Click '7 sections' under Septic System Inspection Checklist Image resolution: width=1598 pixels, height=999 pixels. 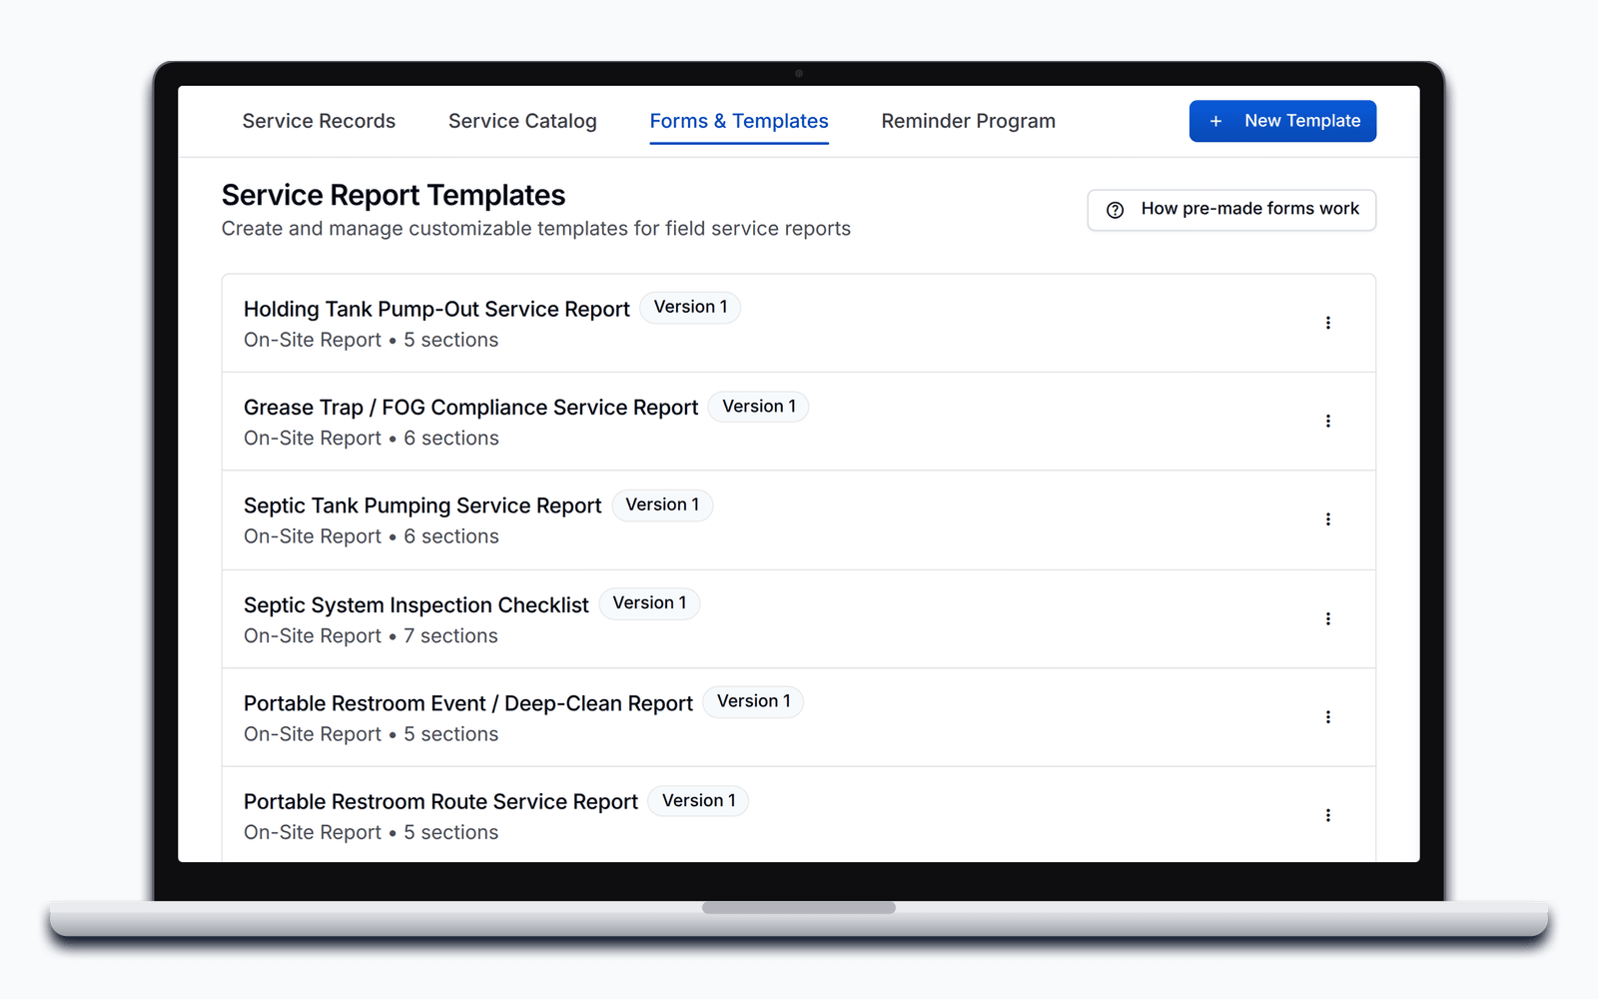tap(450, 636)
